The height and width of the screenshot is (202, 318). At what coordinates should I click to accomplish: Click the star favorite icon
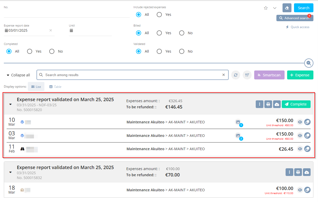click(x=266, y=8)
